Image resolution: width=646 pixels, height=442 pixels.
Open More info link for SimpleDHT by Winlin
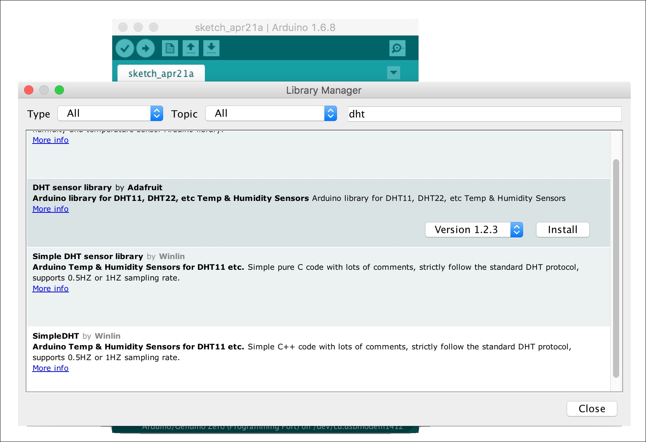(51, 368)
